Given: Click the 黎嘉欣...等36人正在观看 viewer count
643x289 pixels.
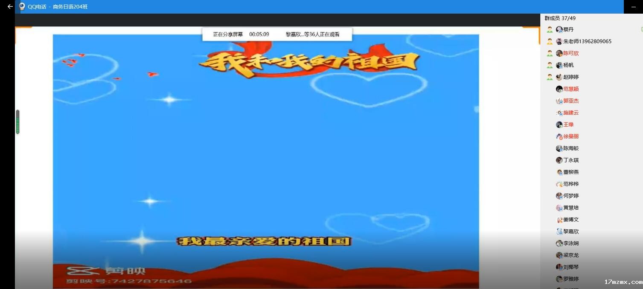Looking at the screenshot, I should pyautogui.click(x=313, y=35).
